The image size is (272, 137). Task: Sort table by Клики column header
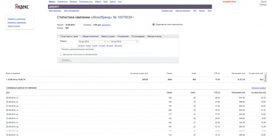[x=193, y=92]
